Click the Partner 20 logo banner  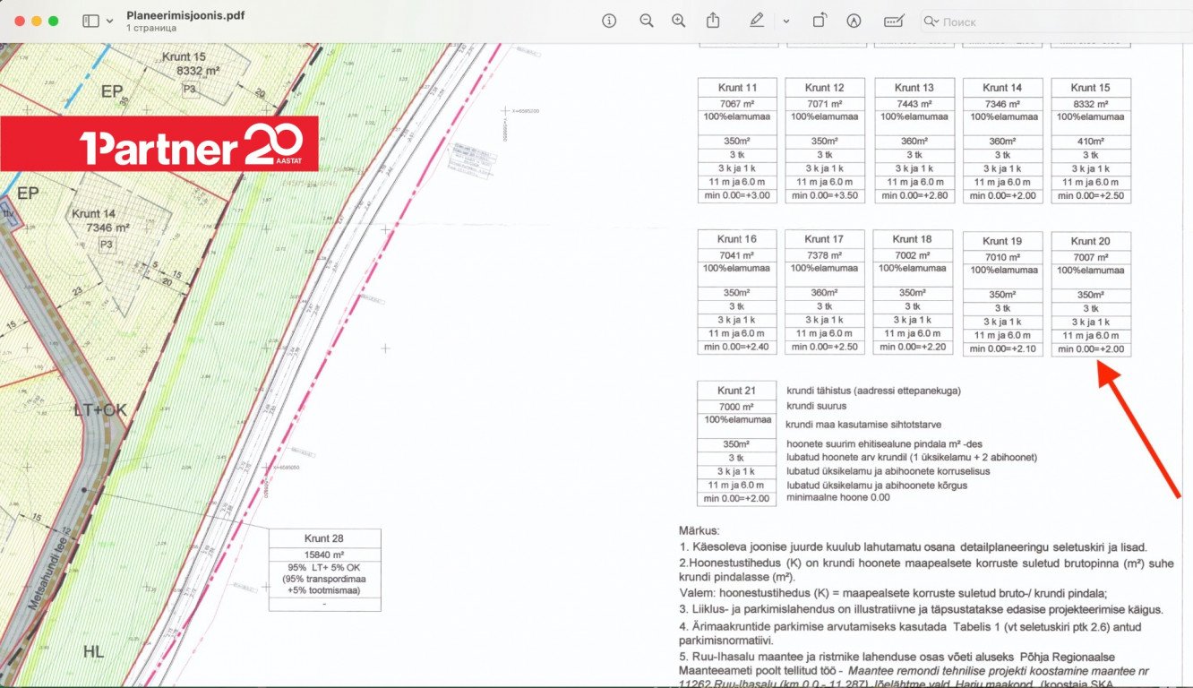pyautogui.click(x=159, y=143)
